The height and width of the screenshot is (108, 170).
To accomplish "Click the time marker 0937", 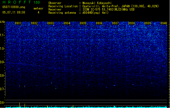I will pos(115,23).
